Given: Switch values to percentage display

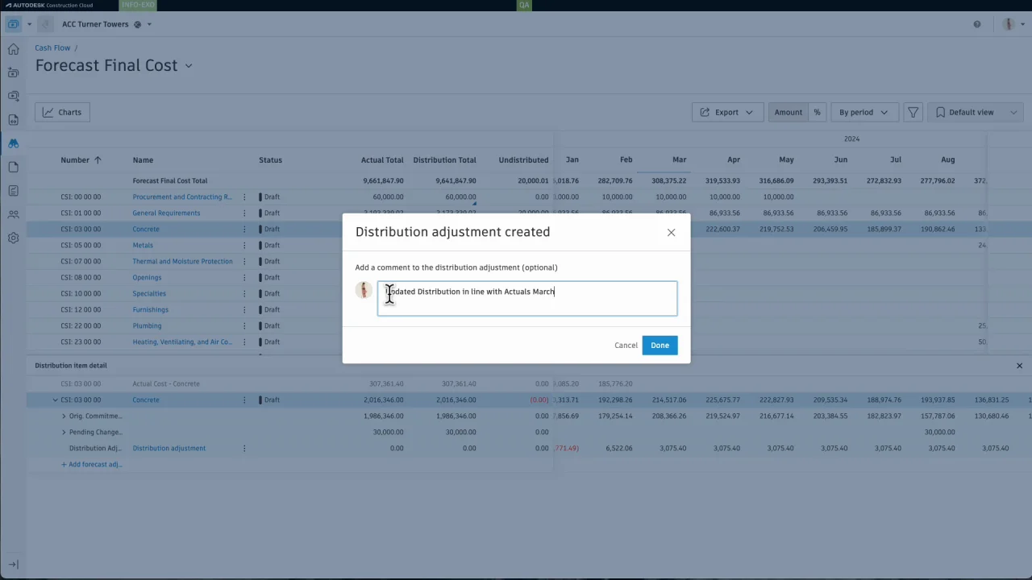Looking at the screenshot, I should coord(817,113).
